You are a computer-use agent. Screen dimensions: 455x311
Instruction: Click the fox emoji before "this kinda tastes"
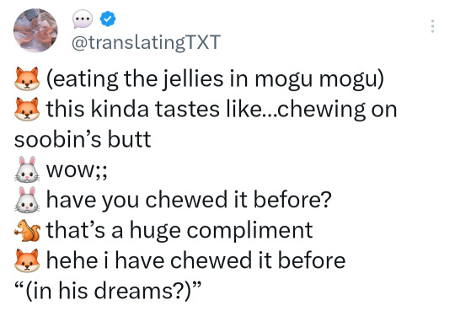point(27,109)
